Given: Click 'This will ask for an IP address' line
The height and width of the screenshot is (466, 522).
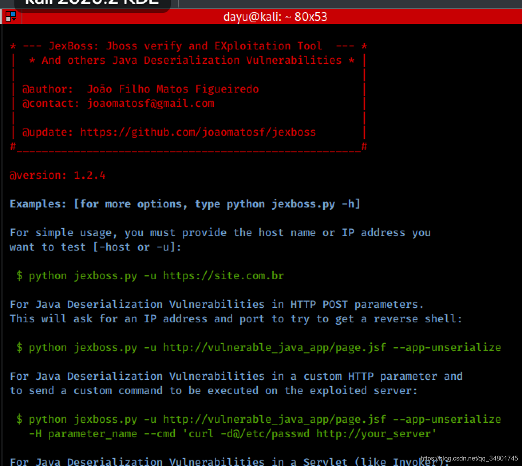Looking at the screenshot, I should pyautogui.click(x=236, y=319).
